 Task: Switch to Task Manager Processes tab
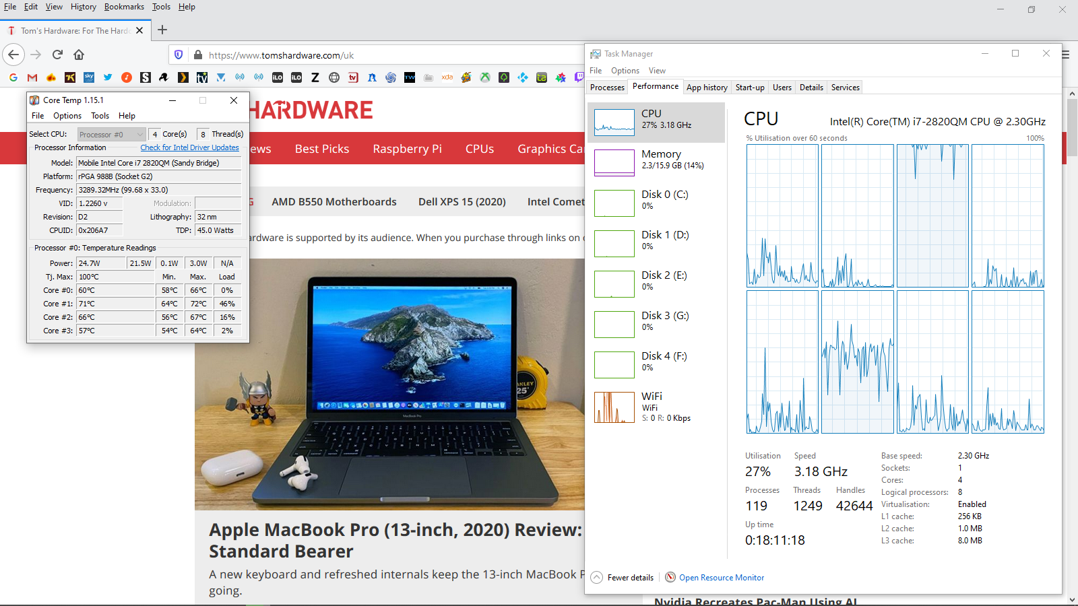(607, 88)
